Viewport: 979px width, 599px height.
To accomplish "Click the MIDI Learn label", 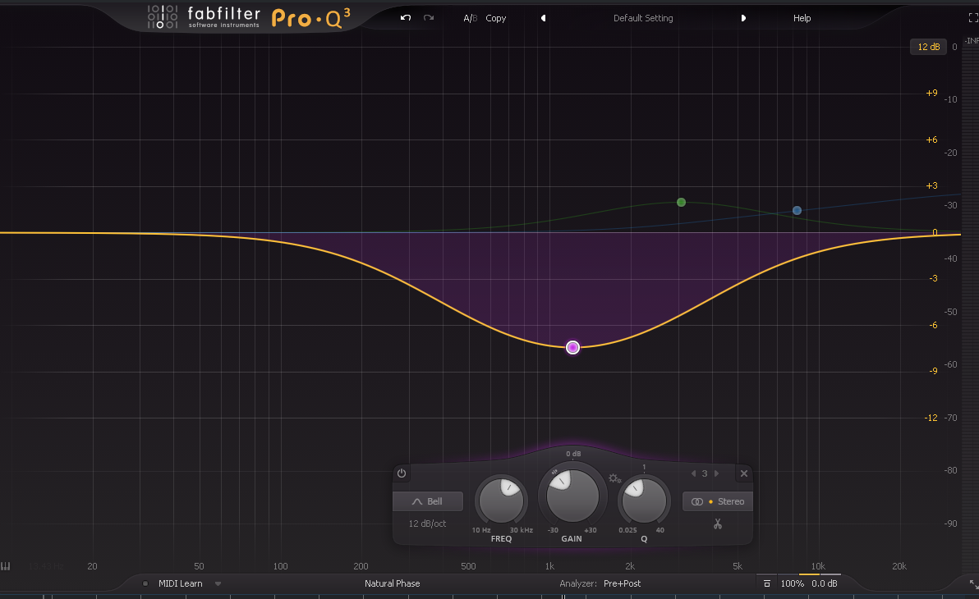I will (x=181, y=583).
